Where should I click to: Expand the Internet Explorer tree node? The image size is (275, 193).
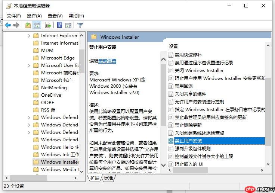tap(29, 36)
